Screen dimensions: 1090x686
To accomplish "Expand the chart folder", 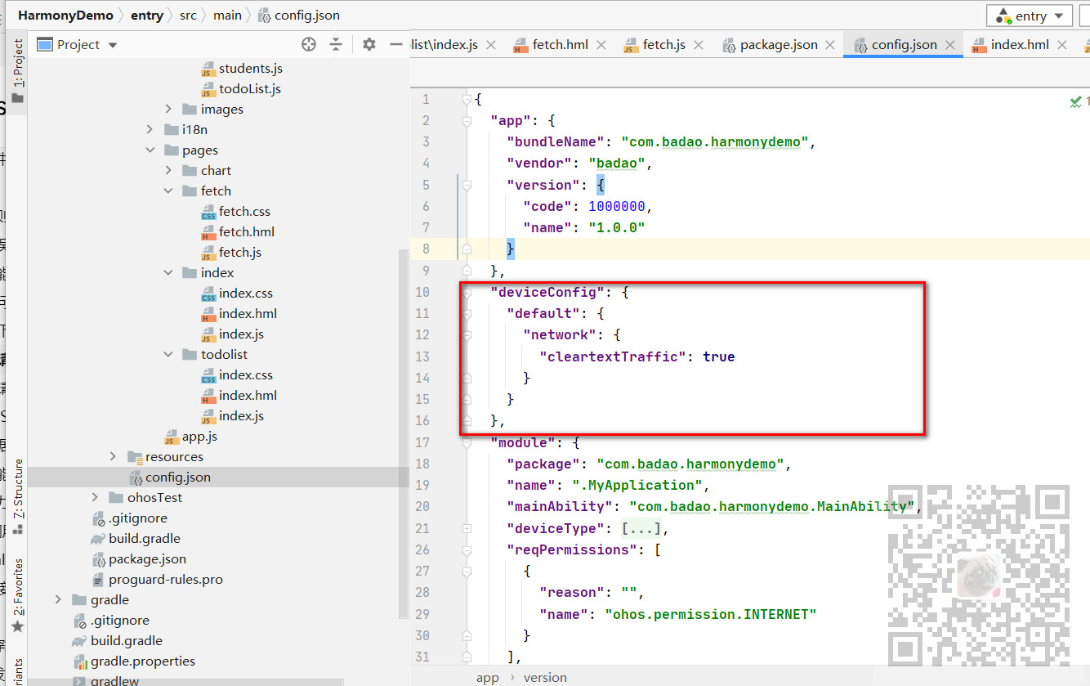I will (x=168, y=170).
